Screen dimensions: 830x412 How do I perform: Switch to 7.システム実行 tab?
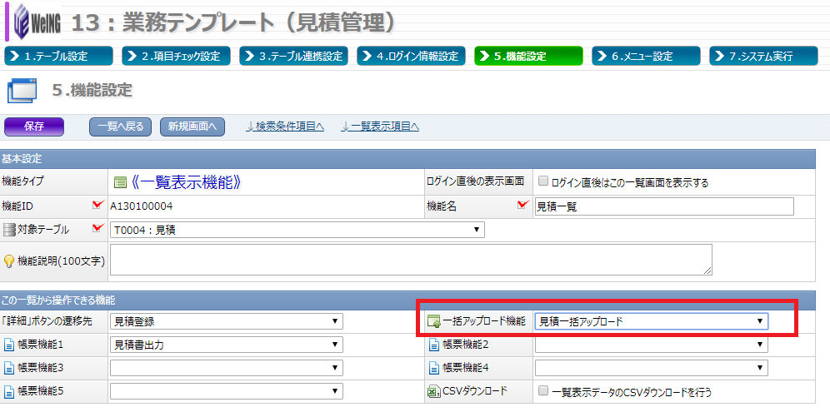click(x=763, y=56)
